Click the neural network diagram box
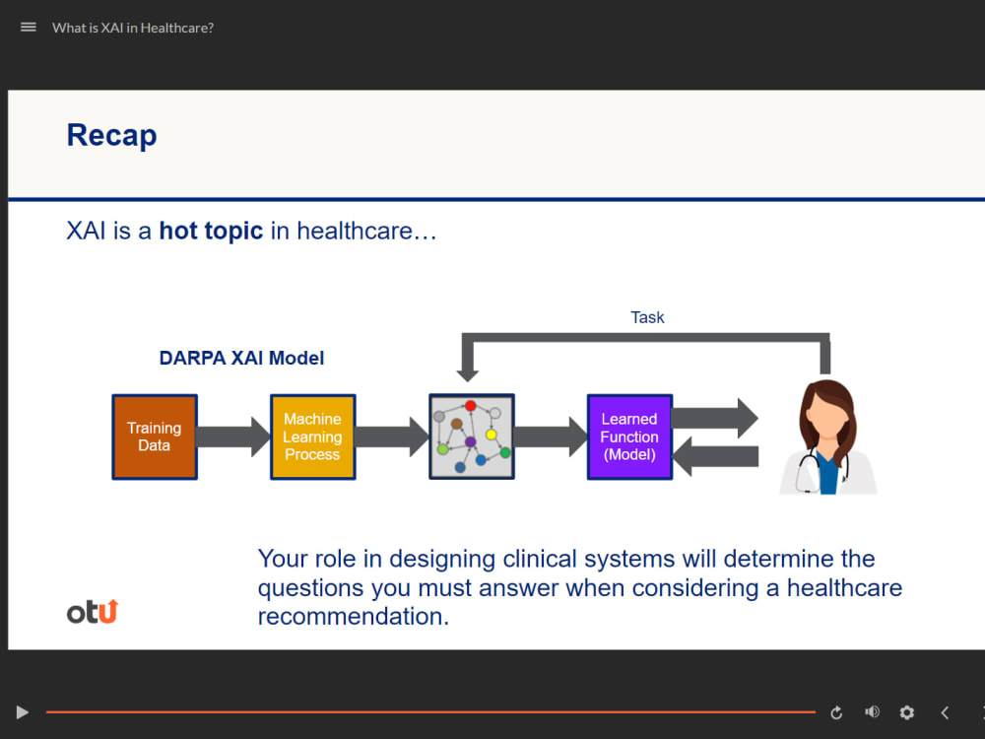 point(472,437)
